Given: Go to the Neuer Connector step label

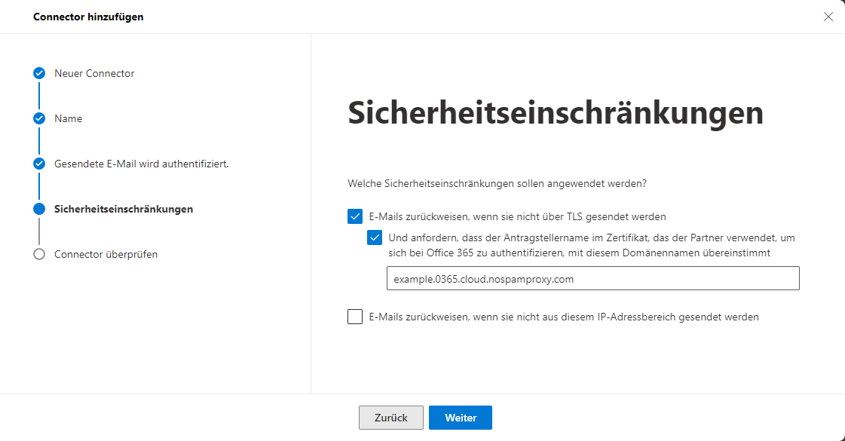Looking at the screenshot, I should coord(94,73).
